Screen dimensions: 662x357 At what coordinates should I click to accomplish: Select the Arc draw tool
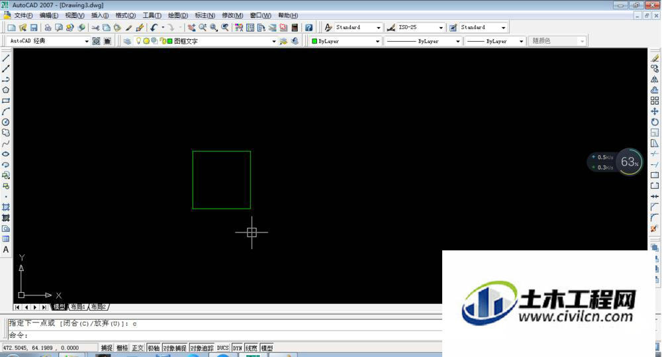point(6,111)
